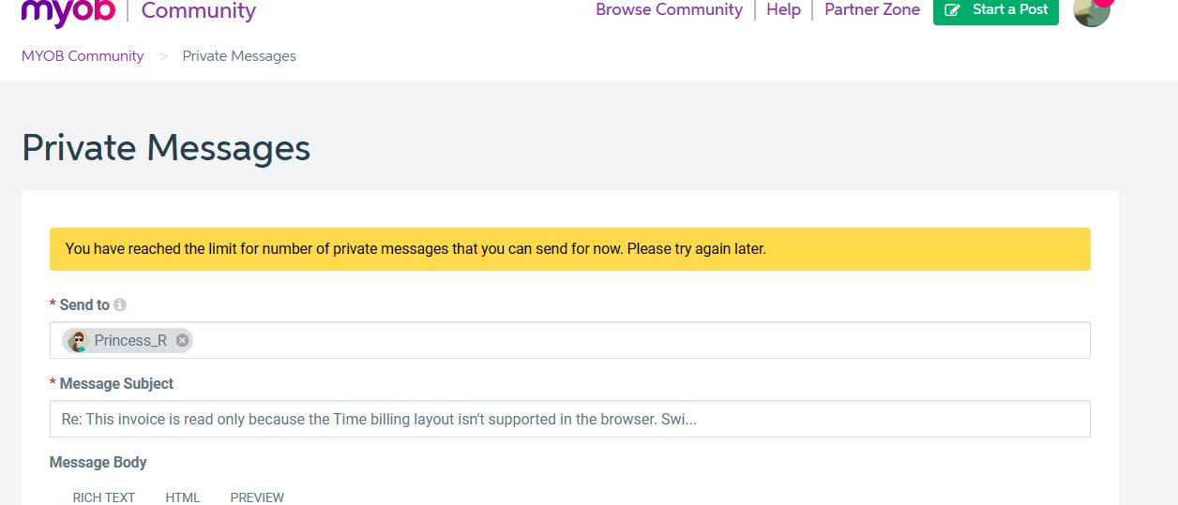Go to Partner Zone
Image resolution: width=1178 pixels, height=505 pixels.
point(871,10)
